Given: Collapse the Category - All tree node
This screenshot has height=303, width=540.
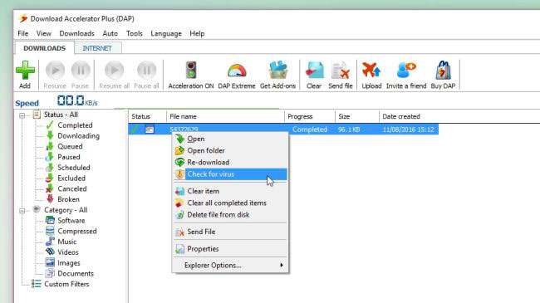Looking at the screenshot, I should point(22,210).
